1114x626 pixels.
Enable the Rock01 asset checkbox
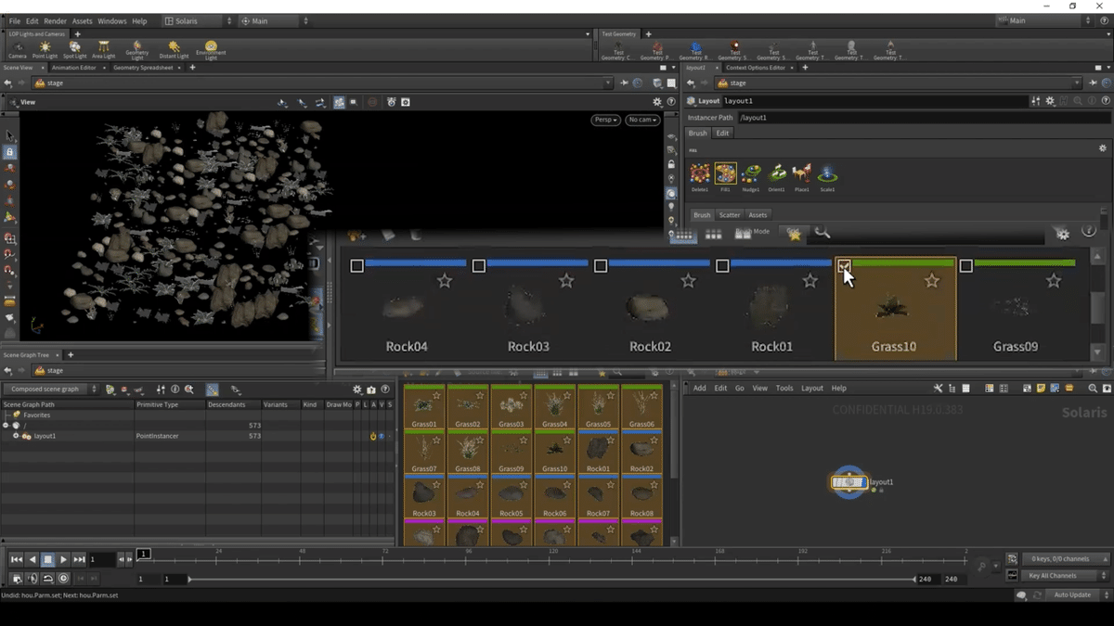pyautogui.click(x=722, y=266)
